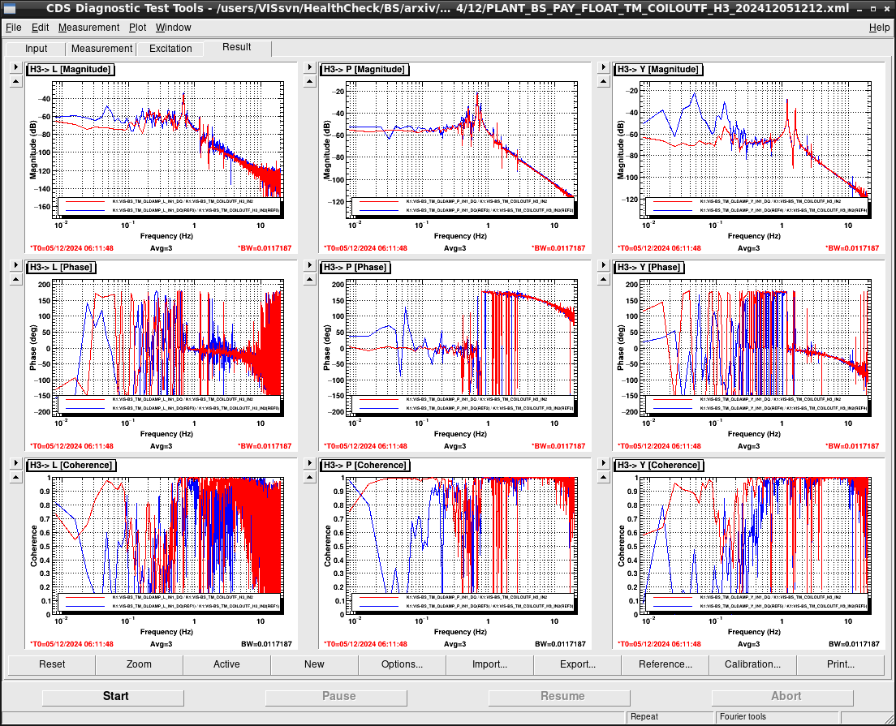Switch to the Input tab
Image resolution: width=896 pixels, height=726 pixels.
(36, 49)
